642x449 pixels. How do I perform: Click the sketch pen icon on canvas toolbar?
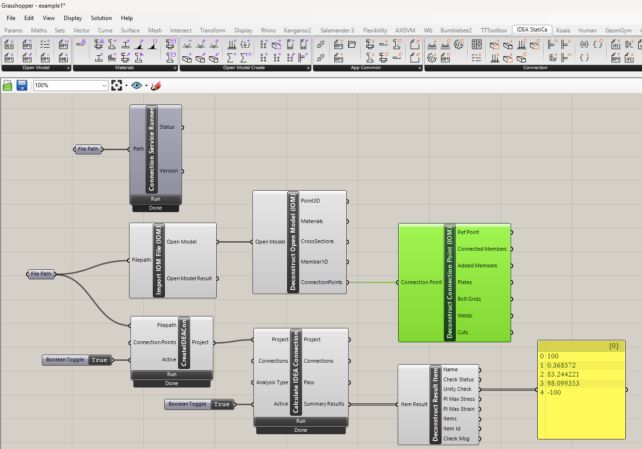(156, 85)
